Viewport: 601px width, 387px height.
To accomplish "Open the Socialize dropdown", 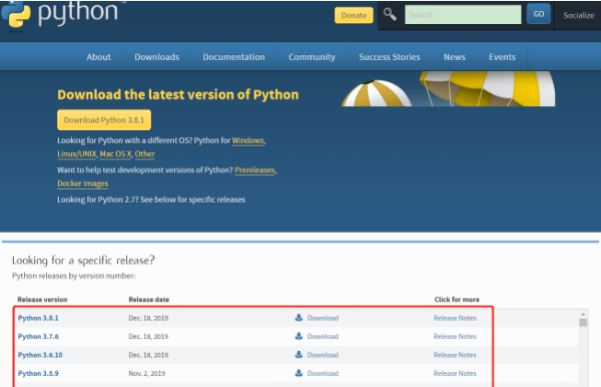I will [580, 16].
